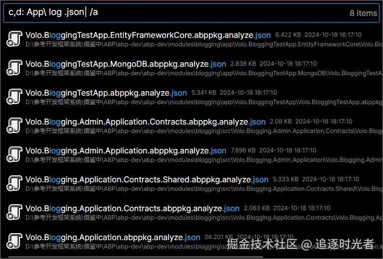The width and height of the screenshot is (383, 259).
Task: Click the file icon for Volo.BloggingTestApp.MongoDB.abppkg.analyze.json
Action: 14,68
